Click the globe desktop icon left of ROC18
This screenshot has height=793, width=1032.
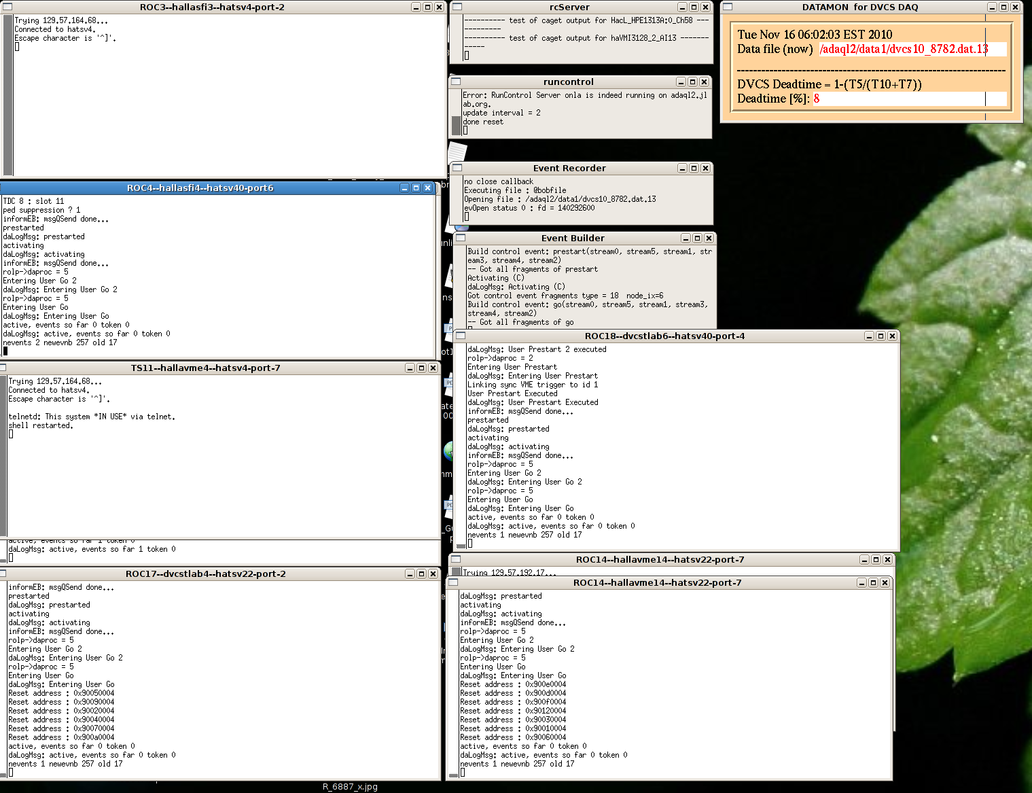[448, 451]
